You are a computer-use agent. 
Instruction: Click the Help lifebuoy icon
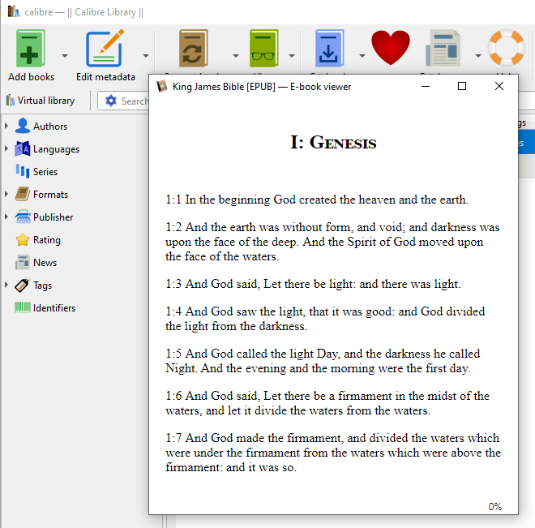pos(507,48)
